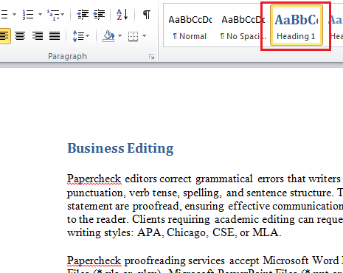Screen dimensions: 343x273
Task: Click the sort A to Z icon
Action: pos(122,15)
